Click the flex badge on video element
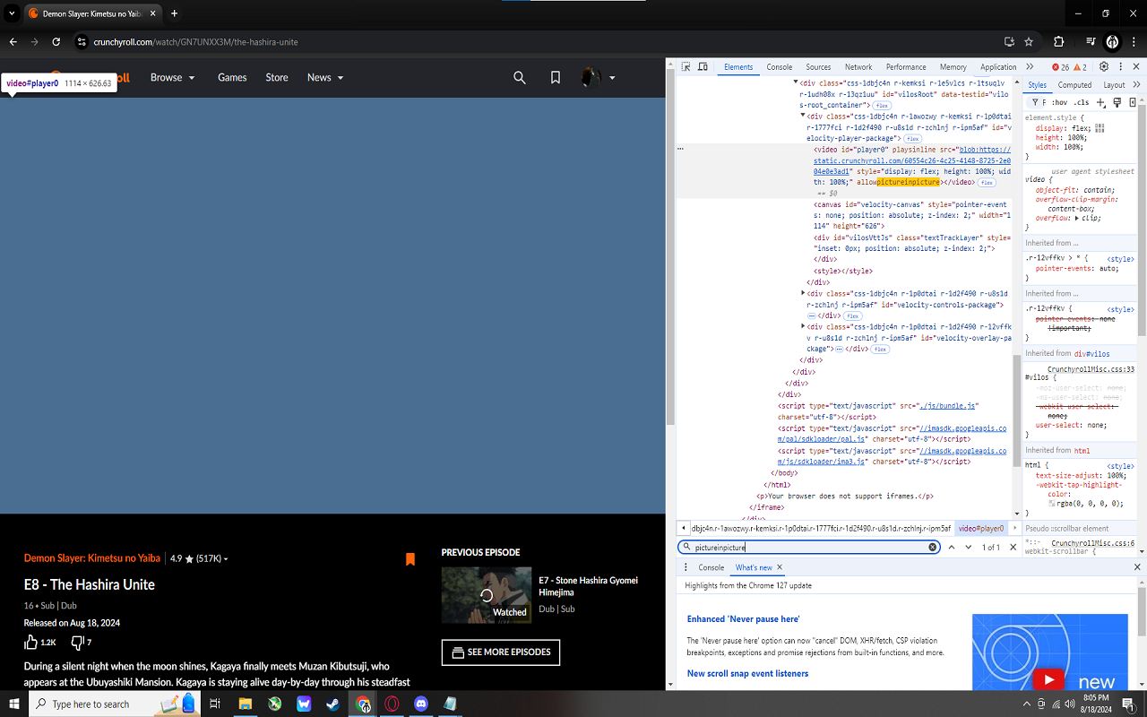 tap(987, 183)
